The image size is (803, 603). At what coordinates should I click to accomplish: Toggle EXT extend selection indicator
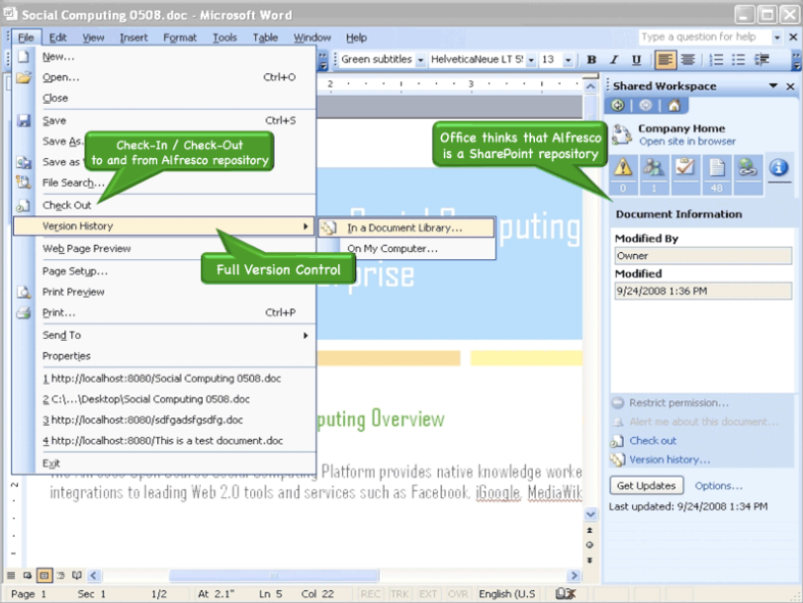[428, 594]
